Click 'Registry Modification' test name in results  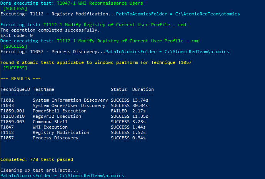61,132
